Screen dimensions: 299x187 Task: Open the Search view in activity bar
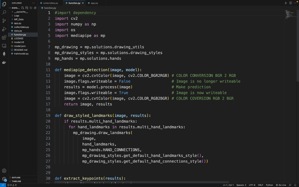(4, 12)
